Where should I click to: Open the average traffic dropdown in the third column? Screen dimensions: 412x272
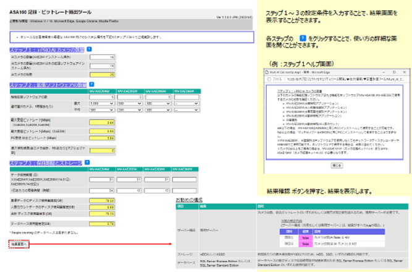(158, 110)
